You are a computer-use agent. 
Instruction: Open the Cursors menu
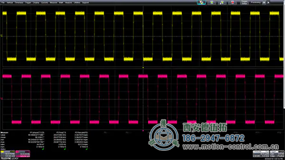[45, 3]
